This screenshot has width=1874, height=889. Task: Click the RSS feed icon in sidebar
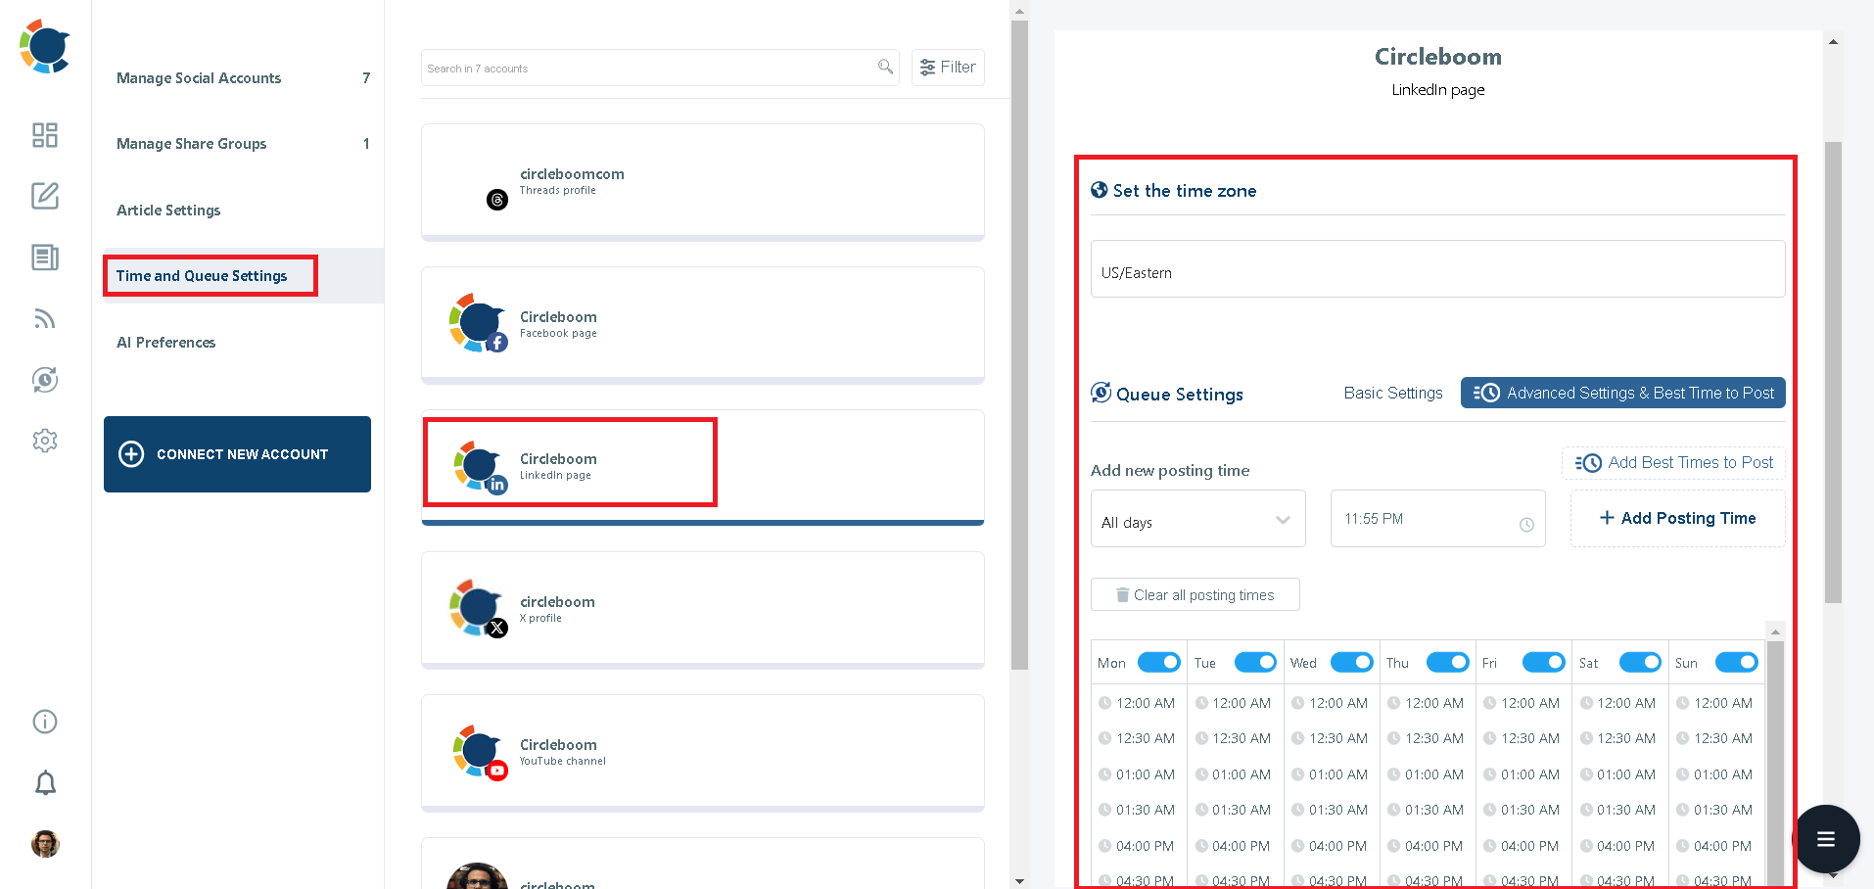click(x=43, y=318)
